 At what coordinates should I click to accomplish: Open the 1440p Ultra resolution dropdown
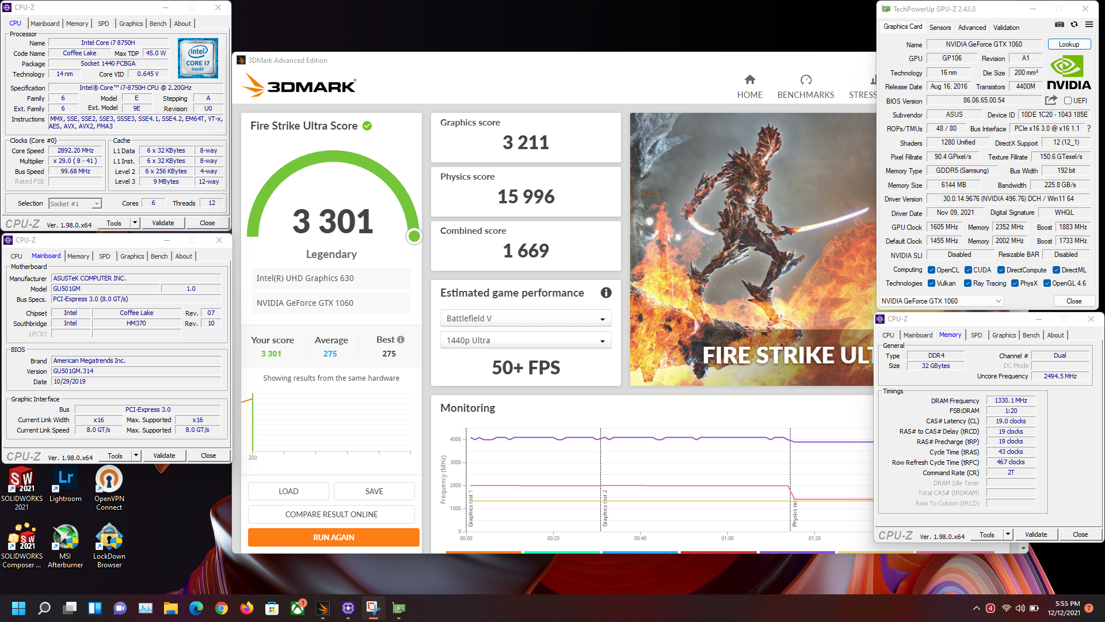click(x=525, y=340)
